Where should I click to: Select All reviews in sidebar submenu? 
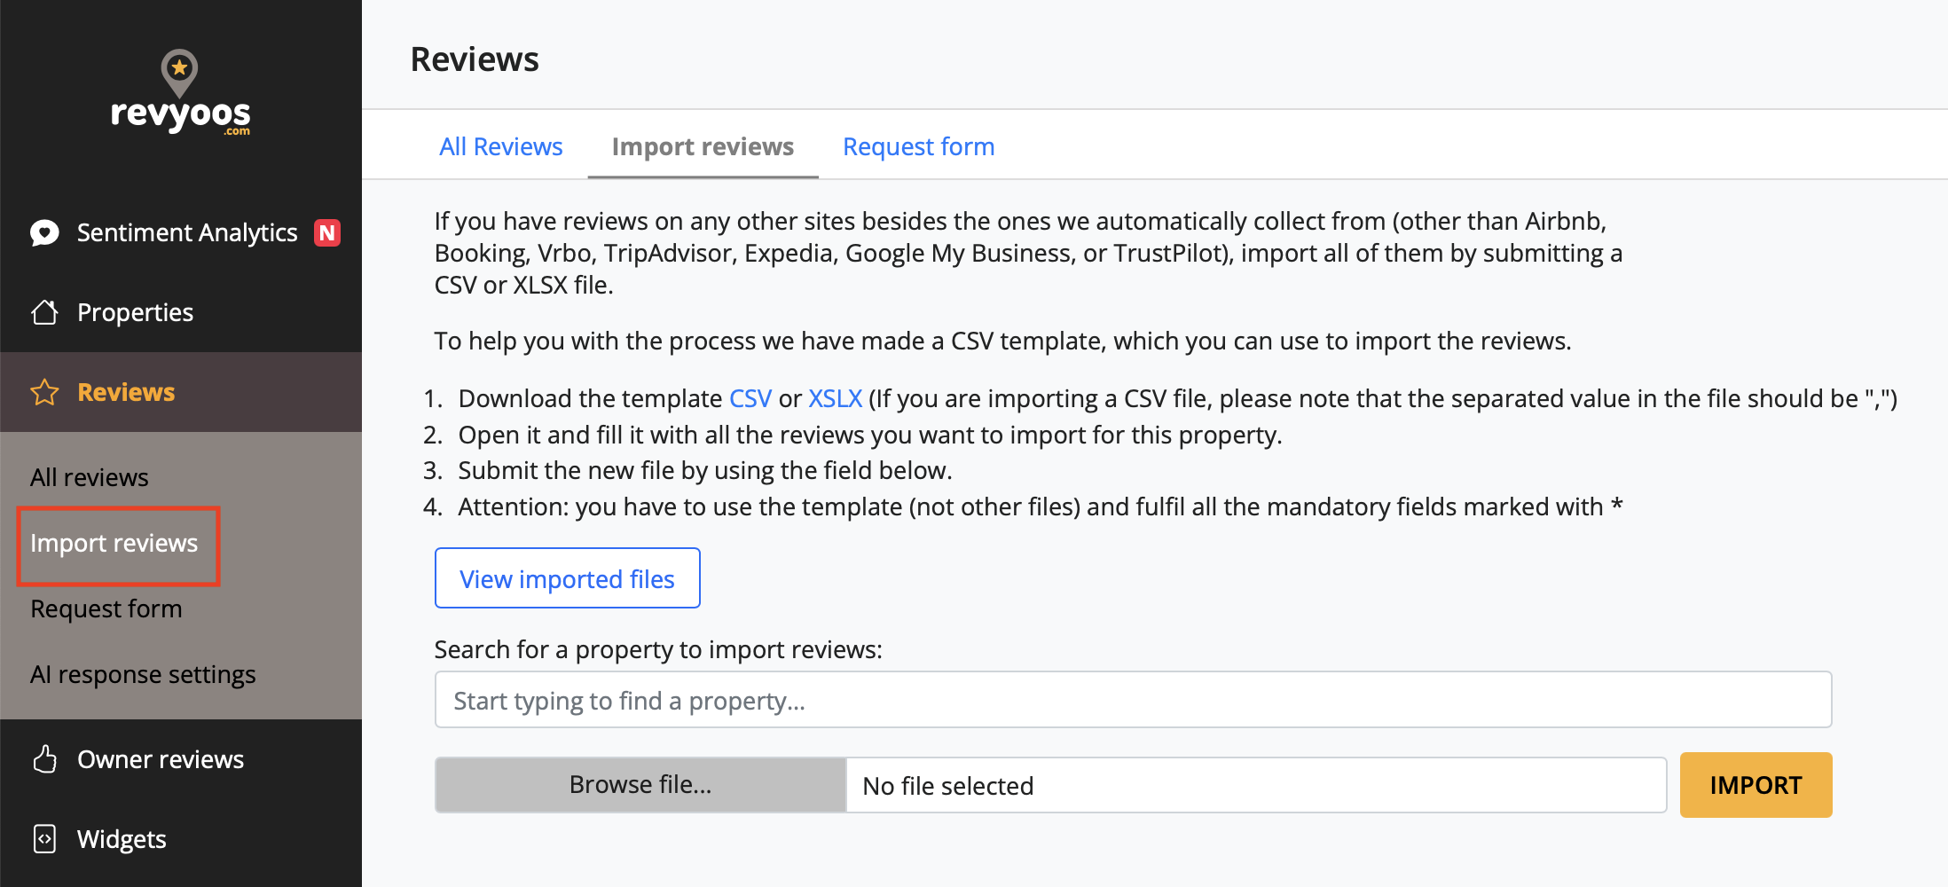90,477
